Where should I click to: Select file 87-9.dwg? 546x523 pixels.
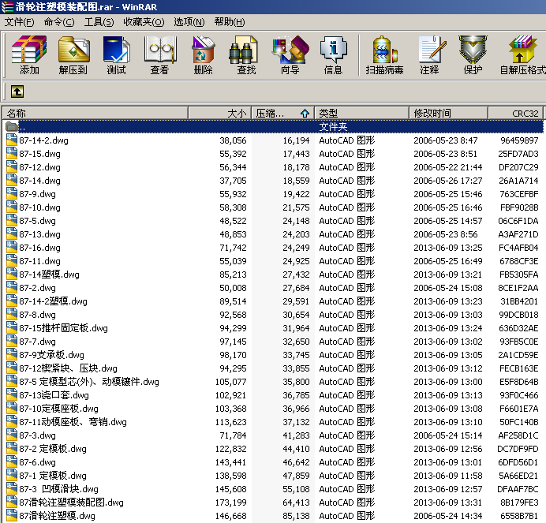(x=37, y=194)
